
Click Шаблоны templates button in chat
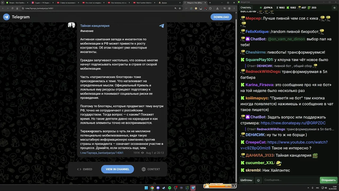246,180
